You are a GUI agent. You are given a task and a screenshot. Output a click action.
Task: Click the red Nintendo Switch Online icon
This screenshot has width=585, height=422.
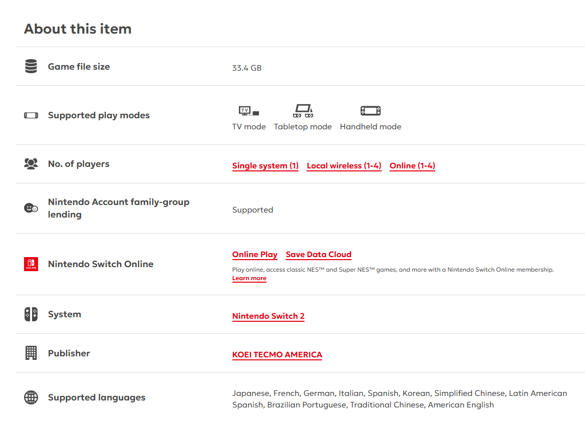pos(31,264)
